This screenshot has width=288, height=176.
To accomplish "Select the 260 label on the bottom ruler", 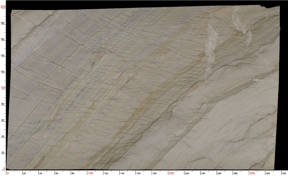I will pos(219,173).
